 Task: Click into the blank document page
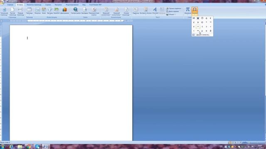[x=71, y=83]
